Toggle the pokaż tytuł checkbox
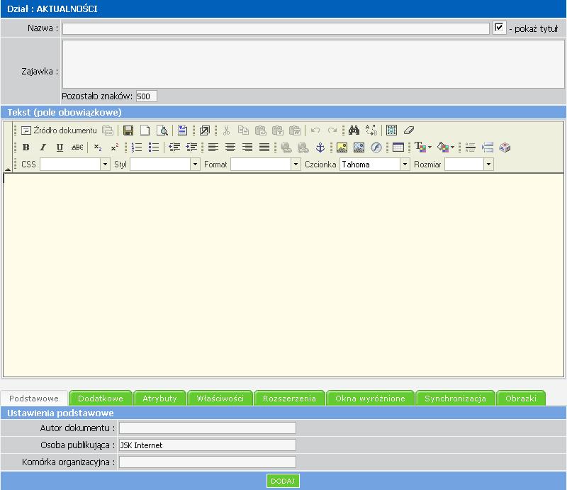Viewport: 567px width, 490px height. (x=499, y=28)
